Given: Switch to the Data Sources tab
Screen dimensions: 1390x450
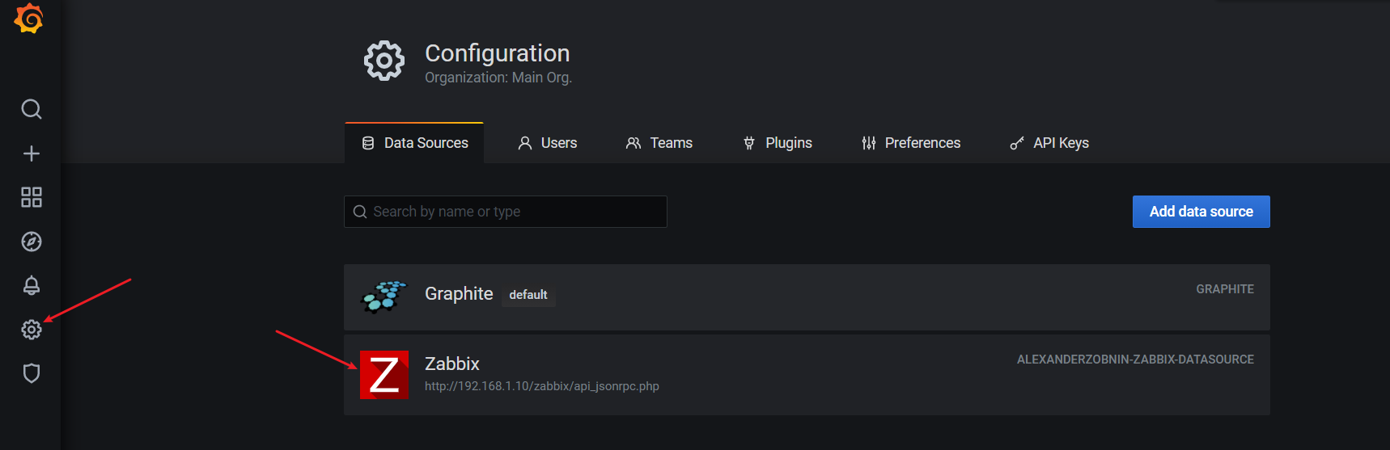Looking at the screenshot, I should (414, 143).
